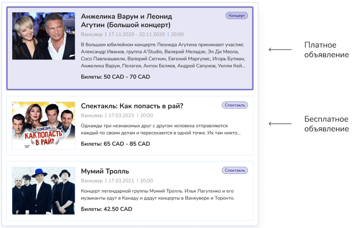Click the arrow pointing to the paid listing
The width and height of the screenshot is (360, 228).
click(280, 50)
